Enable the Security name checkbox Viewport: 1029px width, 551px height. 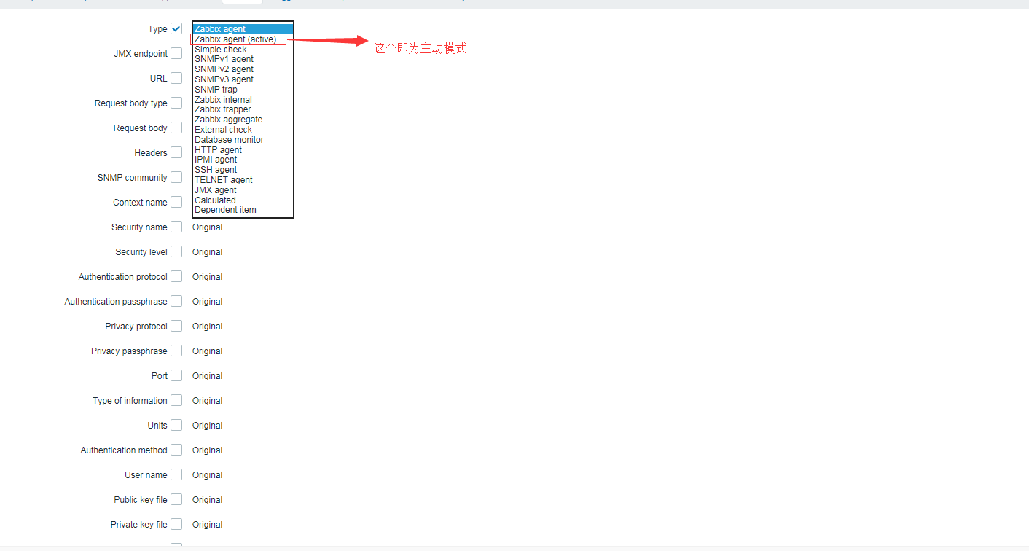point(176,227)
